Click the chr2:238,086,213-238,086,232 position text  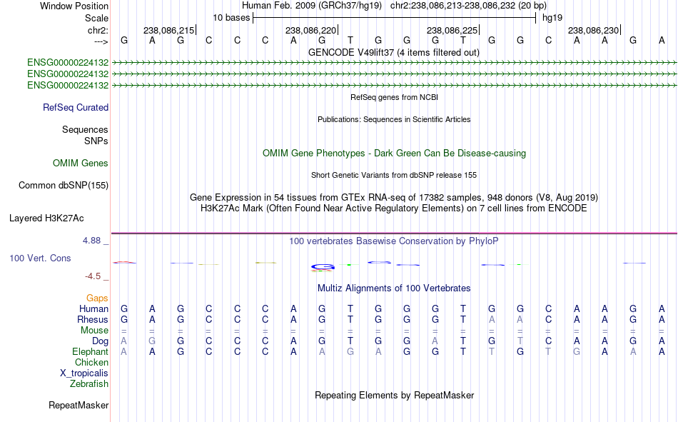pos(468,6)
